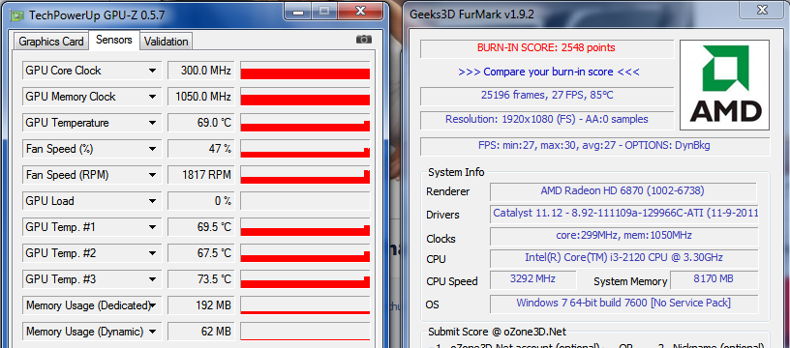Click the BURN-IN SCORE 2548 points field

click(x=547, y=48)
